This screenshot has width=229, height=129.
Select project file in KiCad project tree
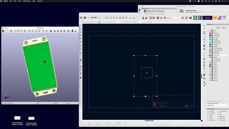[155, 11]
